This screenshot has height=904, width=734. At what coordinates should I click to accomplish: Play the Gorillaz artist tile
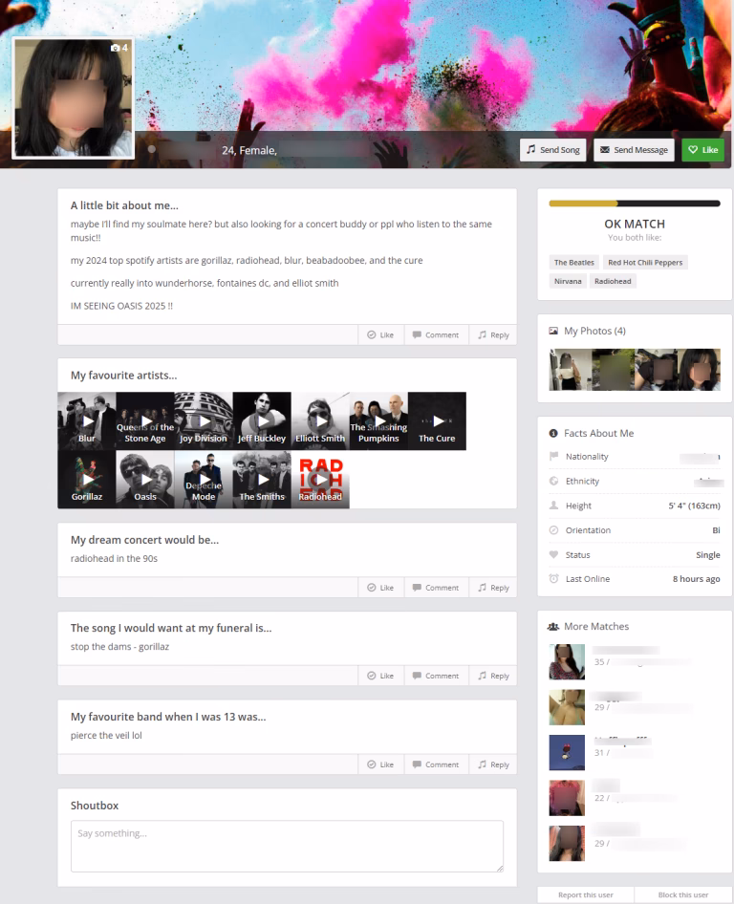click(87, 479)
